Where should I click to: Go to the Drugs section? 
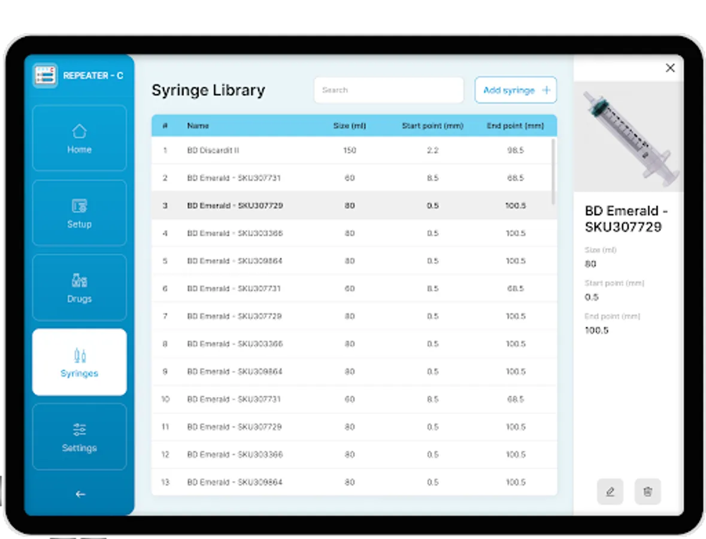[79, 287]
